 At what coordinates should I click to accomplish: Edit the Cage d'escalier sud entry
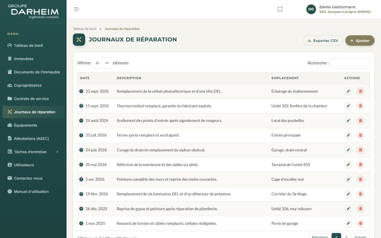pyautogui.click(x=348, y=179)
